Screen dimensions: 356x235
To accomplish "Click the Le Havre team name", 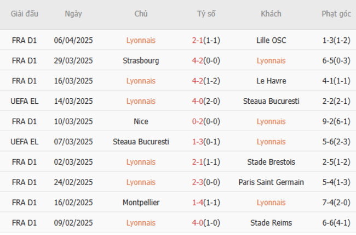I will (271, 81).
